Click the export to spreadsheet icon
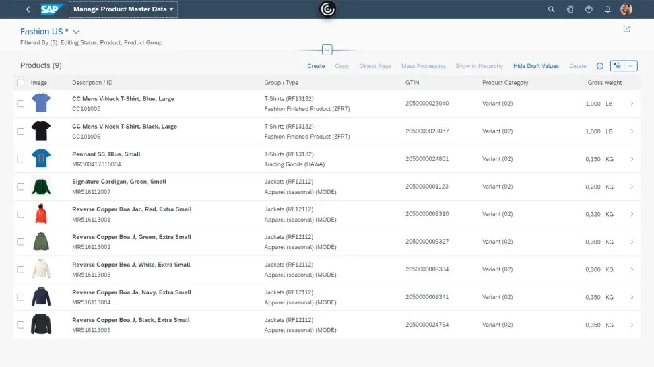This screenshot has width=654, height=367. tap(617, 66)
